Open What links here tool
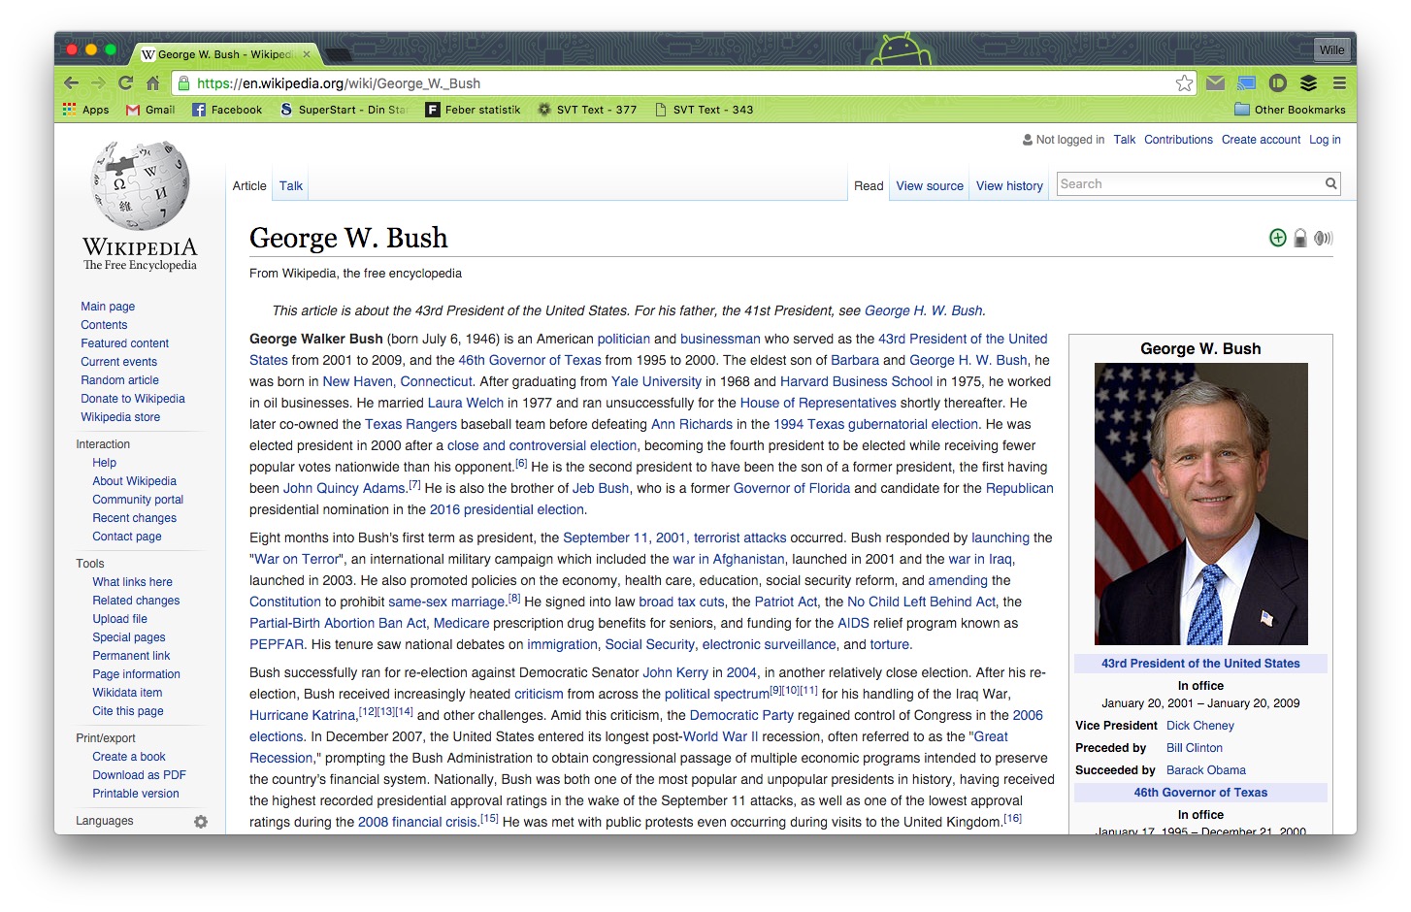1411x912 pixels. (x=132, y=582)
